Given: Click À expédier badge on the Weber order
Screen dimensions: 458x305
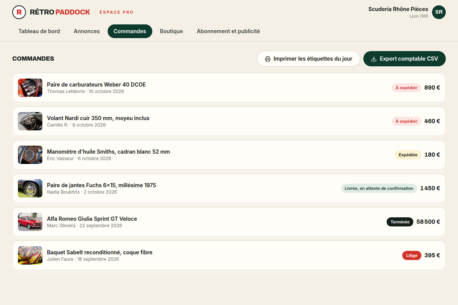Looking at the screenshot, I should coord(406,88).
